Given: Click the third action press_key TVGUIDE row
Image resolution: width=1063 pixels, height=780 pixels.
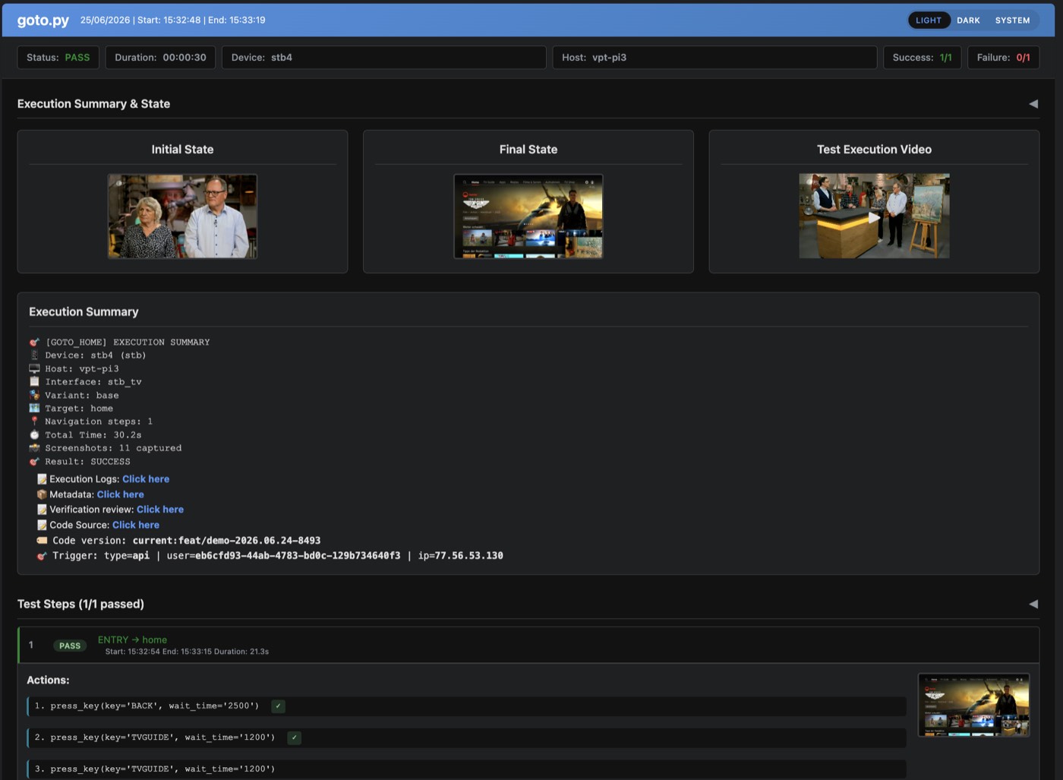Looking at the screenshot, I should [x=466, y=769].
